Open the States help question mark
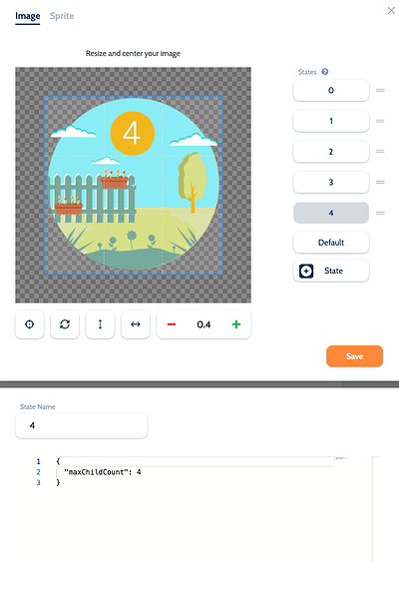This screenshot has height=589, width=399. pos(325,72)
